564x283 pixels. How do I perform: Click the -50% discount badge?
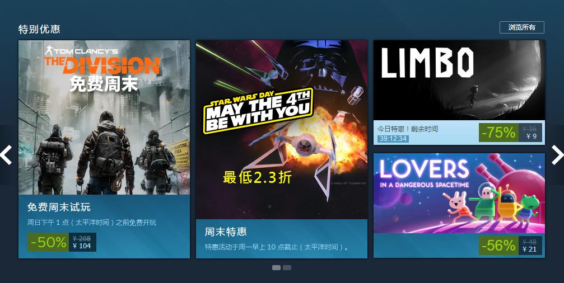coord(48,242)
